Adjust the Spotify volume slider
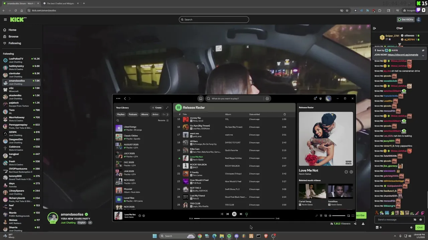Screen dimensions: 428x240 pos(338,216)
